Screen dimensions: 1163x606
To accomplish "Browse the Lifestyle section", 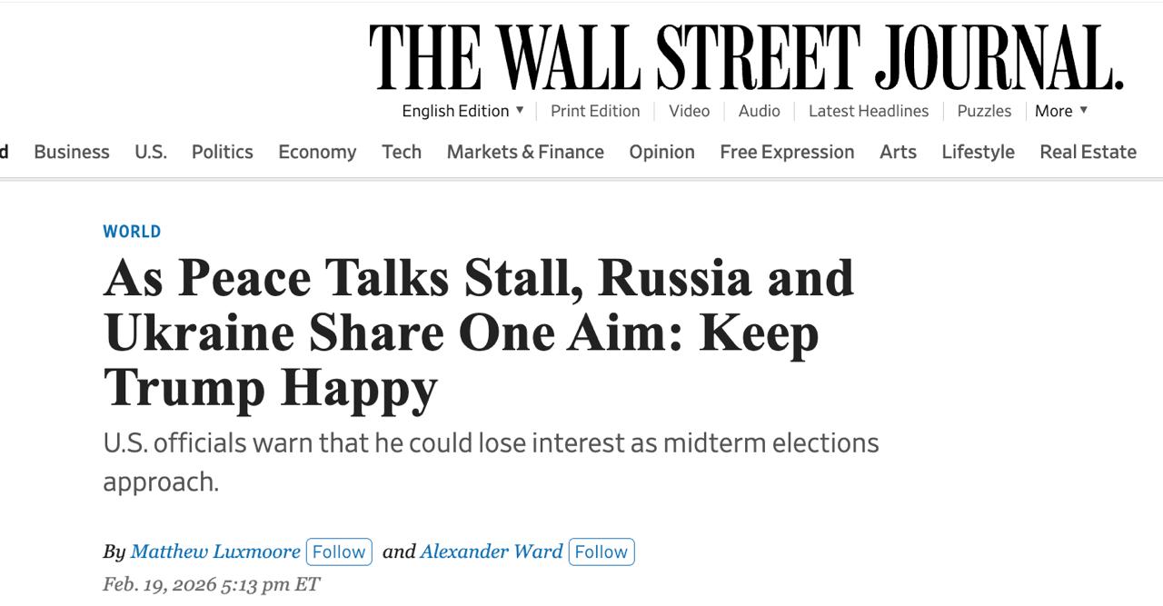I will click(x=979, y=152).
